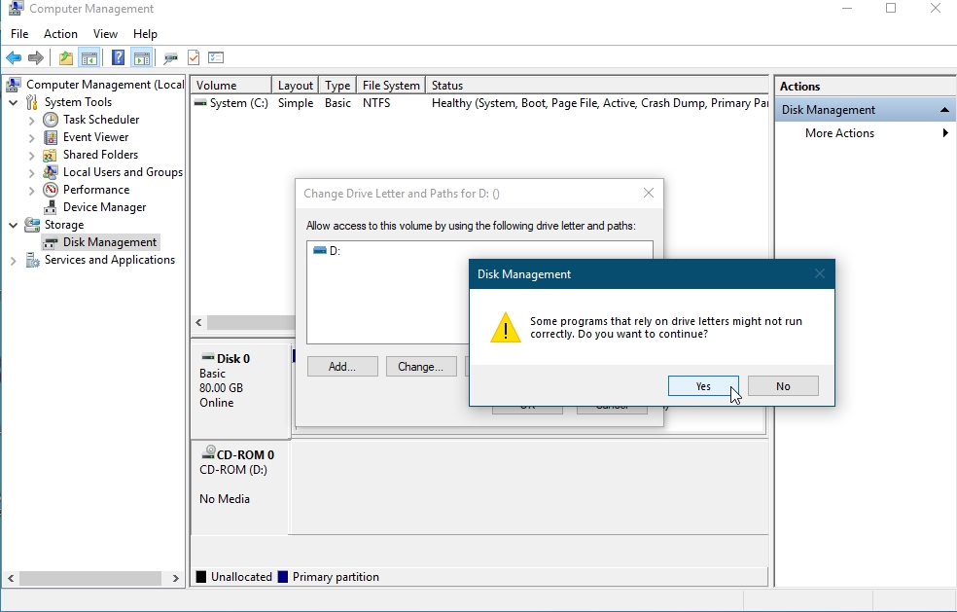Viewport: 957px width, 612px height.
Task: Open the More Actions submenu arrow
Action: (945, 133)
